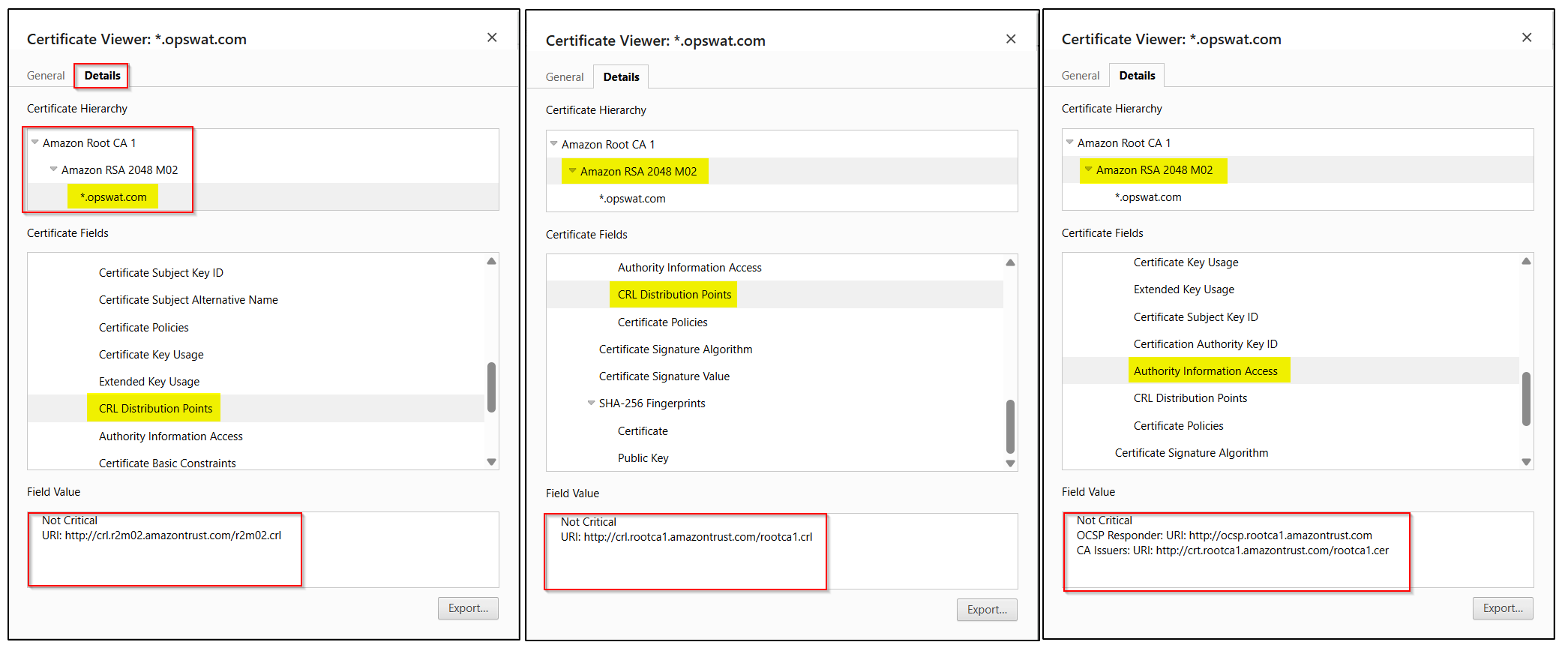
Task: Collapse Amazon RSA 2048 M02 in middle viewer
Action: coord(572,170)
